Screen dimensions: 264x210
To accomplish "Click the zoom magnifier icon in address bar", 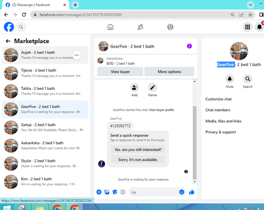I will tap(232, 15).
